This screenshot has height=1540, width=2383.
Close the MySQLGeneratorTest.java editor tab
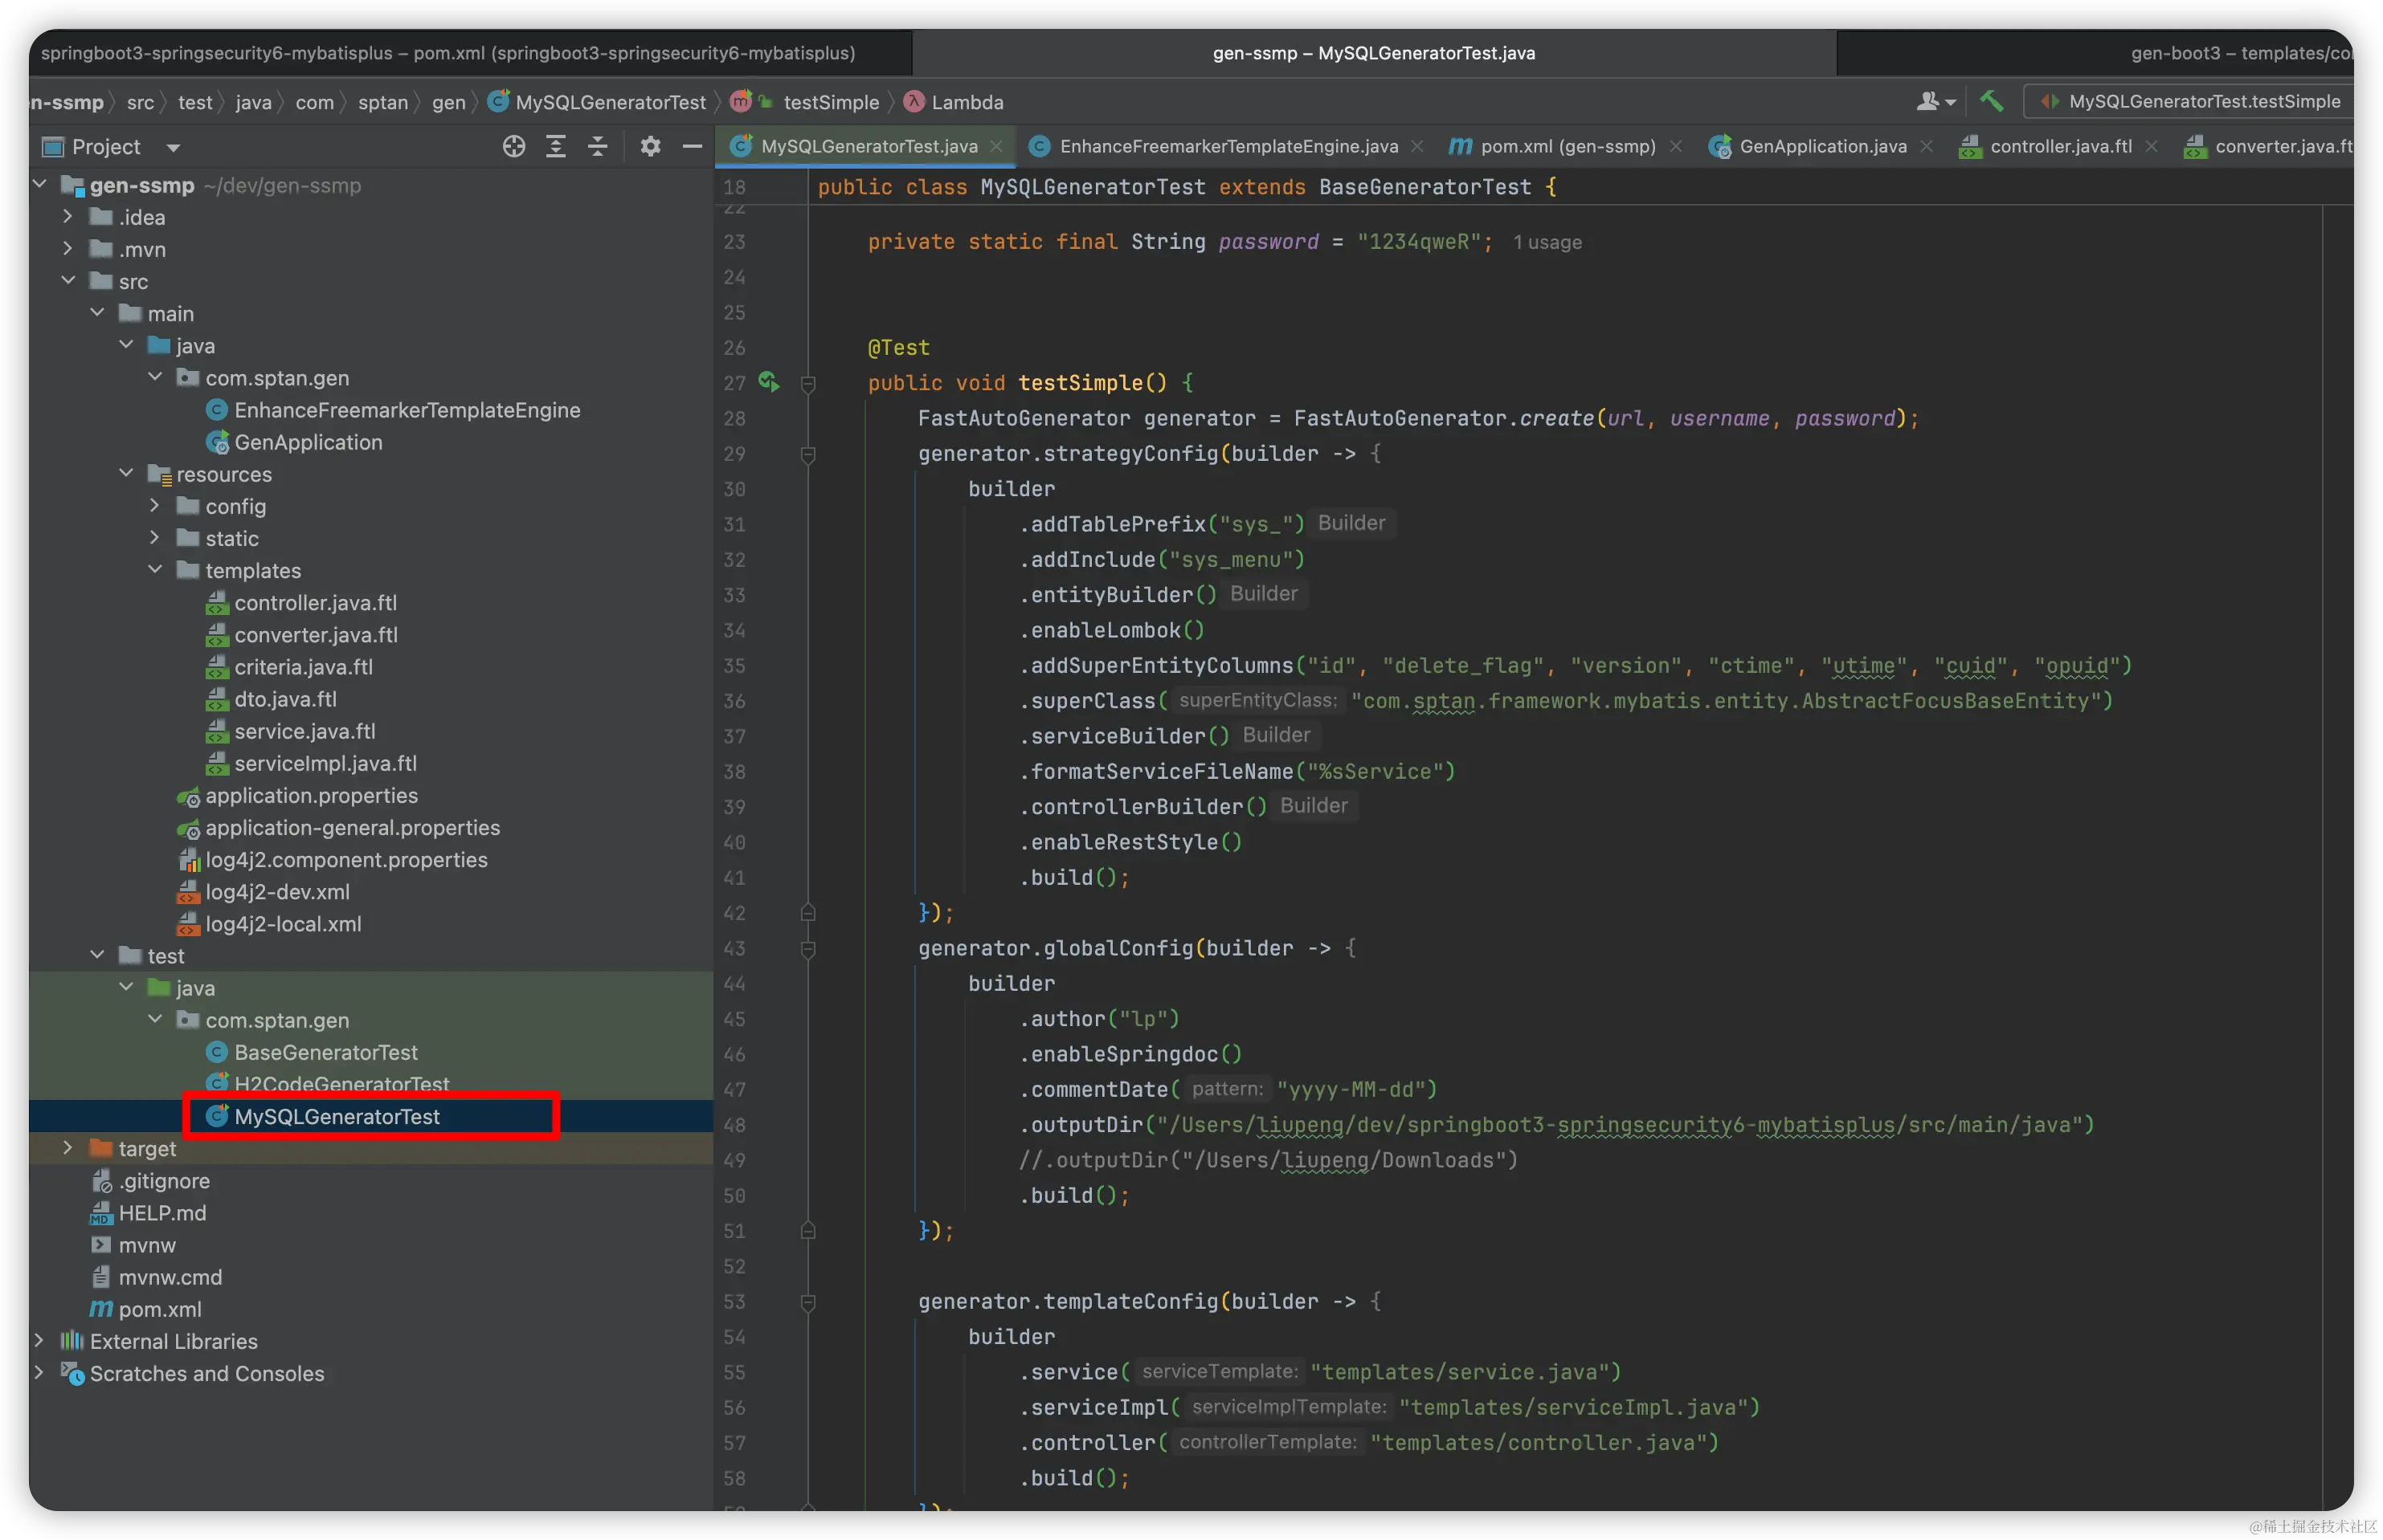tap(996, 146)
